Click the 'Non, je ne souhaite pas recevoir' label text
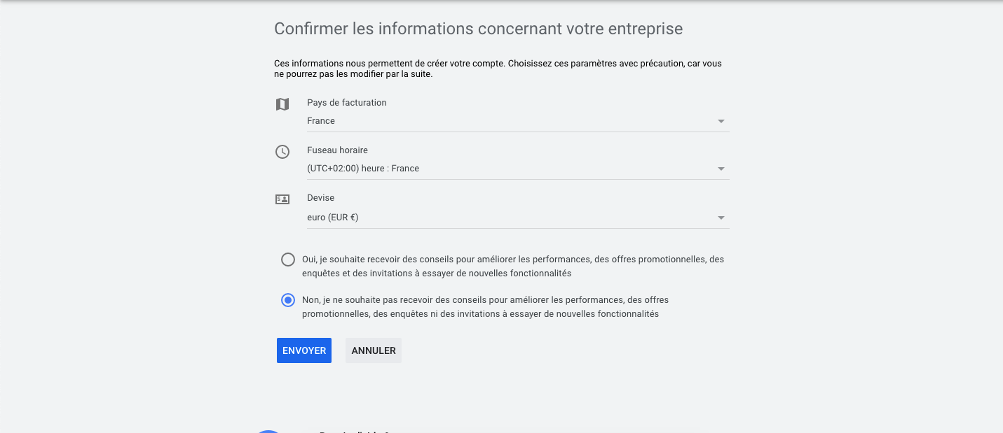The width and height of the screenshot is (1003, 433). 485,306
